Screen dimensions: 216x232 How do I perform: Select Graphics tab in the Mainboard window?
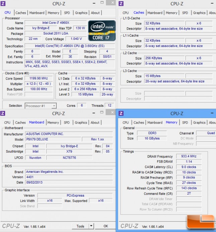81,123
